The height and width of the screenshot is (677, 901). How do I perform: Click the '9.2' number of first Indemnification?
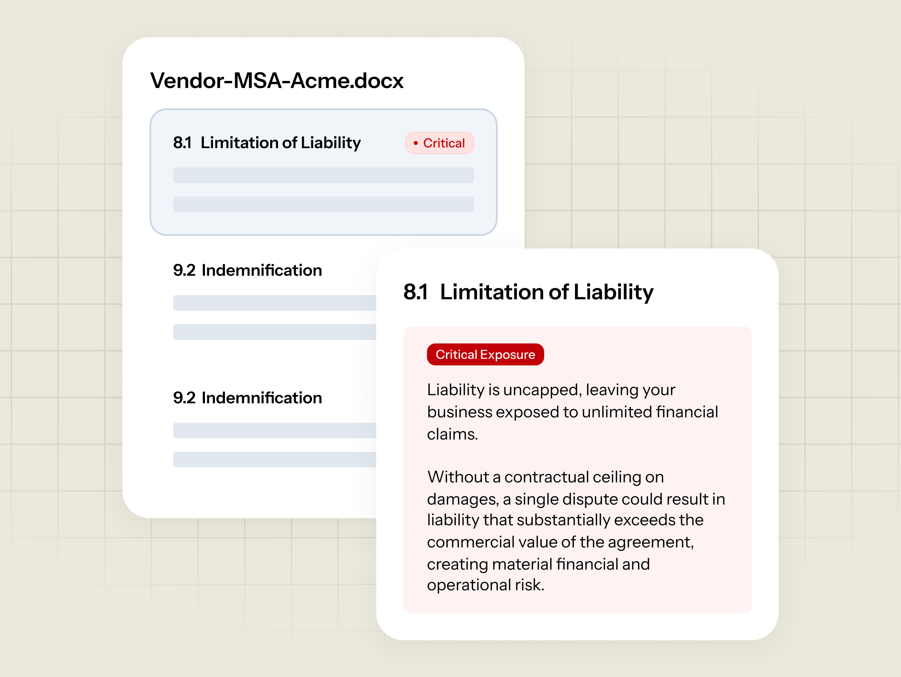pos(184,270)
